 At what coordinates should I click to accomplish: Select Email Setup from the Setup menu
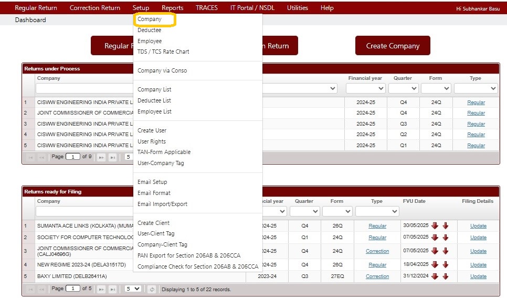tap(152, 182)
